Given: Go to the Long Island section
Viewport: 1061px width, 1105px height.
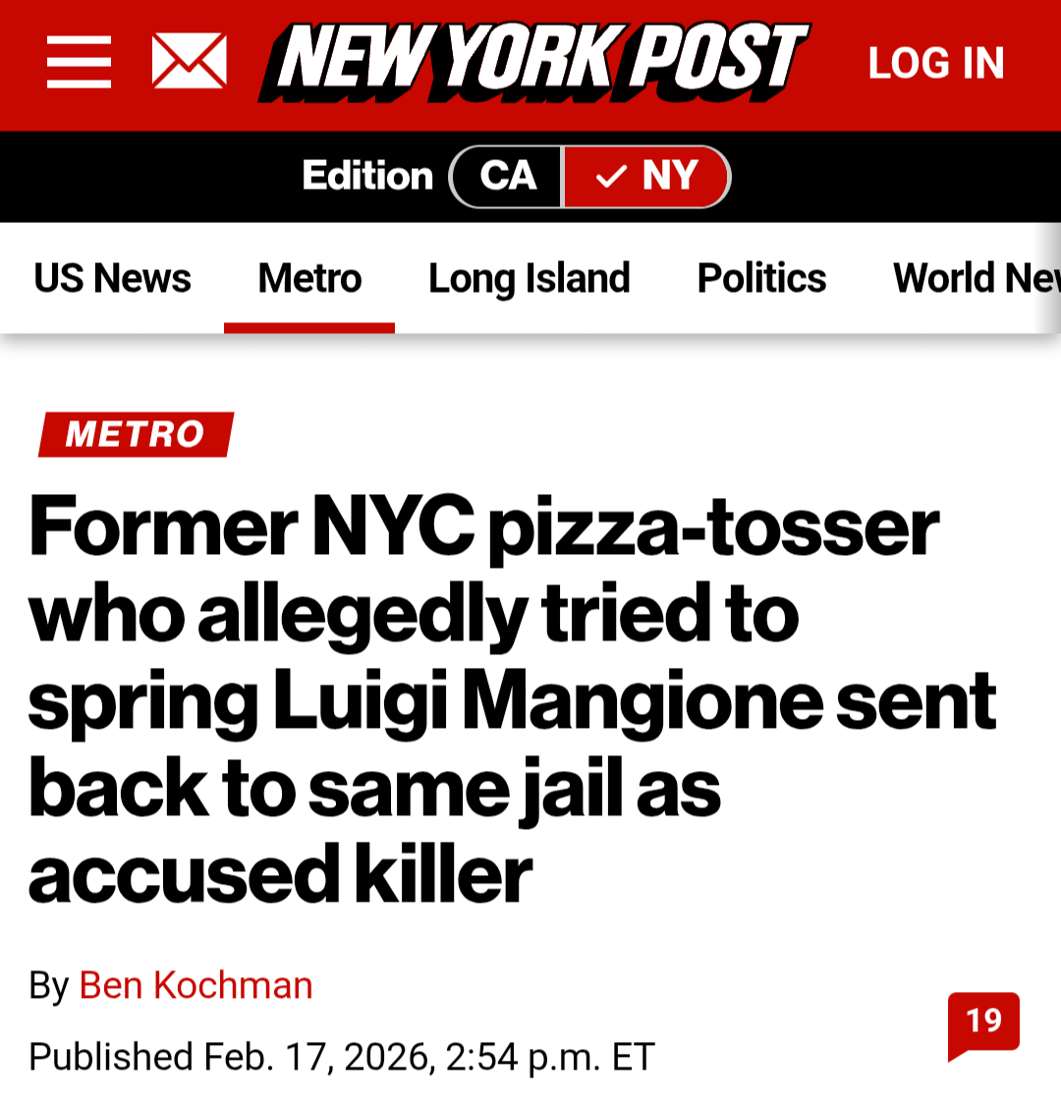Looking at the screenshot, I should (530, 279).
